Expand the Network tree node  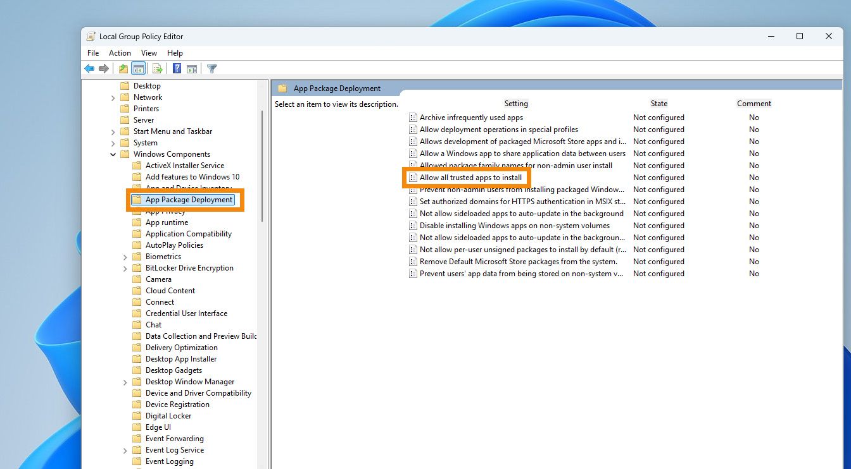113,97
